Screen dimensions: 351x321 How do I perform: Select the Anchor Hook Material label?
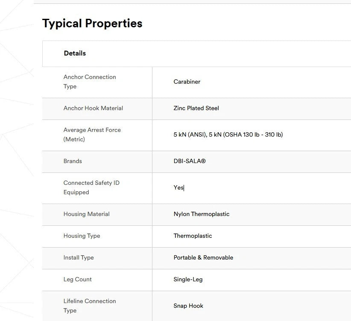[x=93, y=108]
